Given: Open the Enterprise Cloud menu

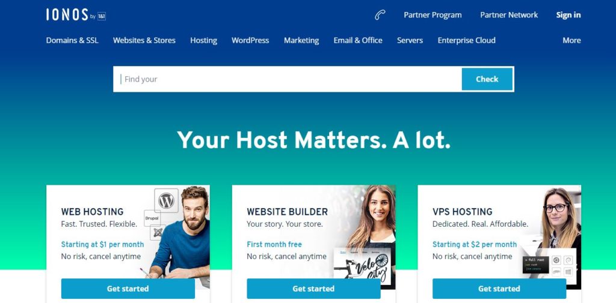Looking at the screenshot, I should click(466, 40).
